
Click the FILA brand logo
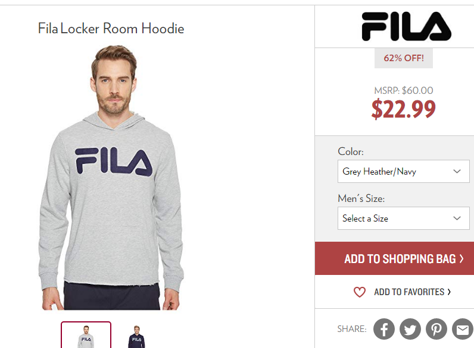406,27
